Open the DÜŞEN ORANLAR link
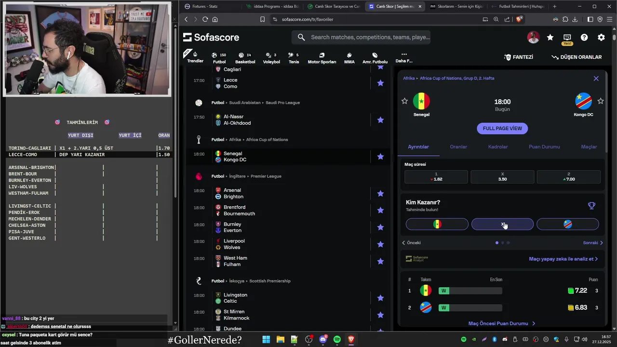The width and height of the screenshot is (617, 347). tap(577, 57)
